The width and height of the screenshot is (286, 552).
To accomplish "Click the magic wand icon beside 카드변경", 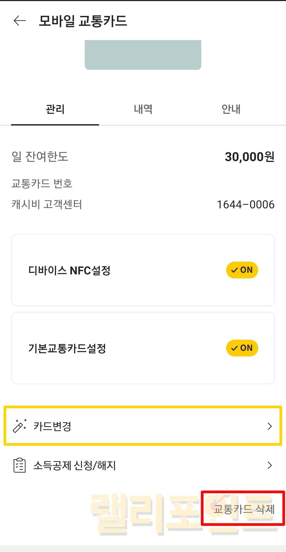I will [19, 426].
